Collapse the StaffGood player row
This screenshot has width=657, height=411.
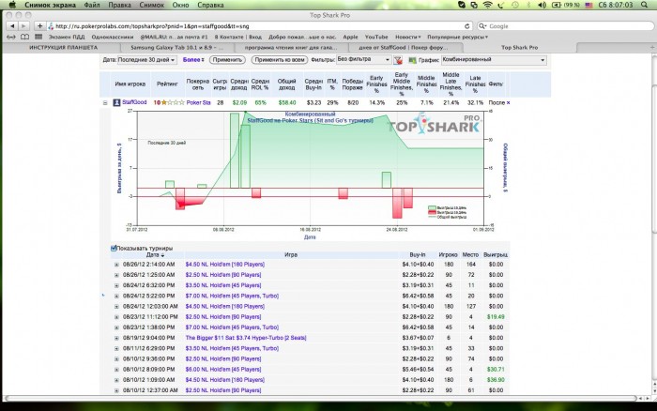tap(105, 102)
